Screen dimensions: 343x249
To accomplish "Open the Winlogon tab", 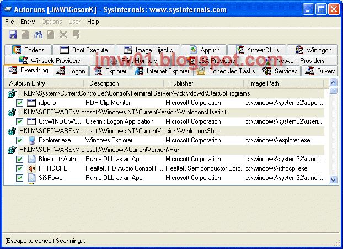I will pos(312,50).
